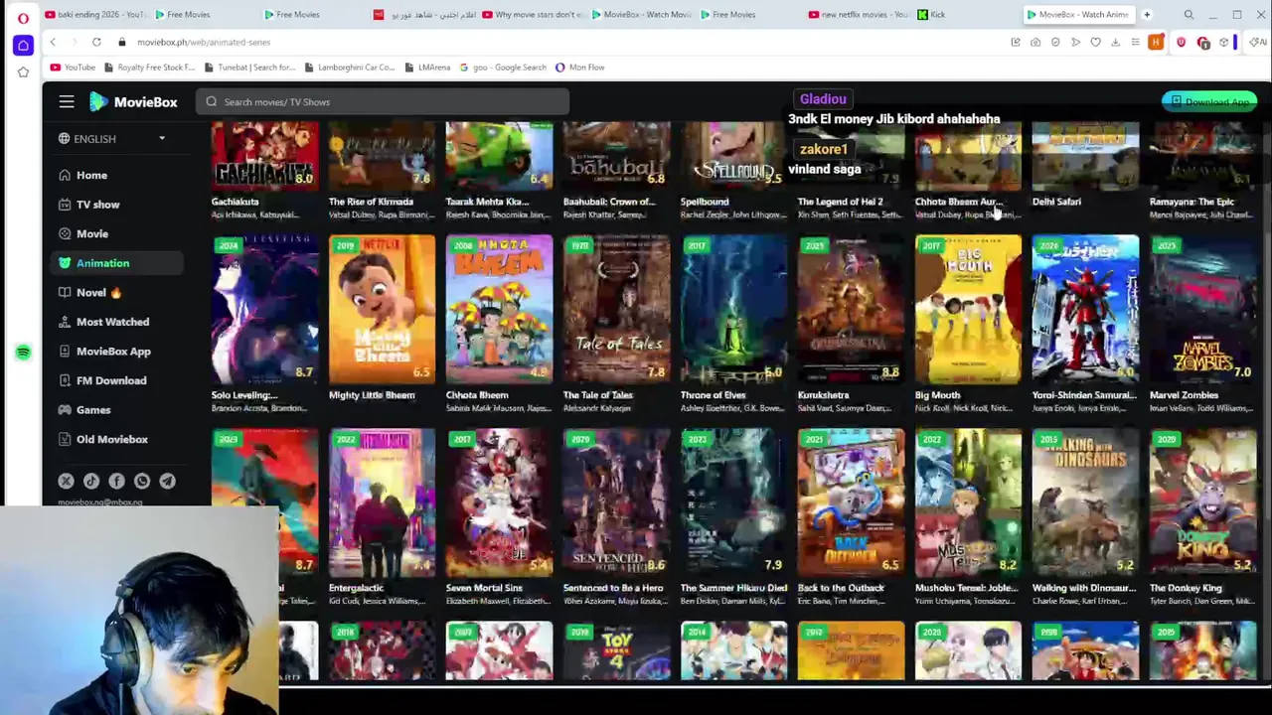Click the downloads icon in browser toolbar
Viewport: 1272px width, 715px height.
[x=1115, y=42]
